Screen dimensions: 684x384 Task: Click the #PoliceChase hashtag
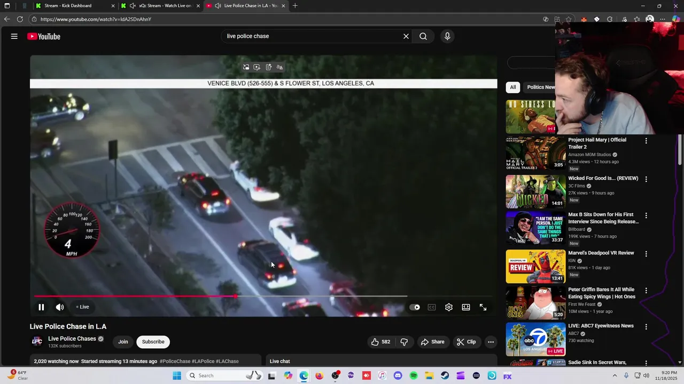175,362
